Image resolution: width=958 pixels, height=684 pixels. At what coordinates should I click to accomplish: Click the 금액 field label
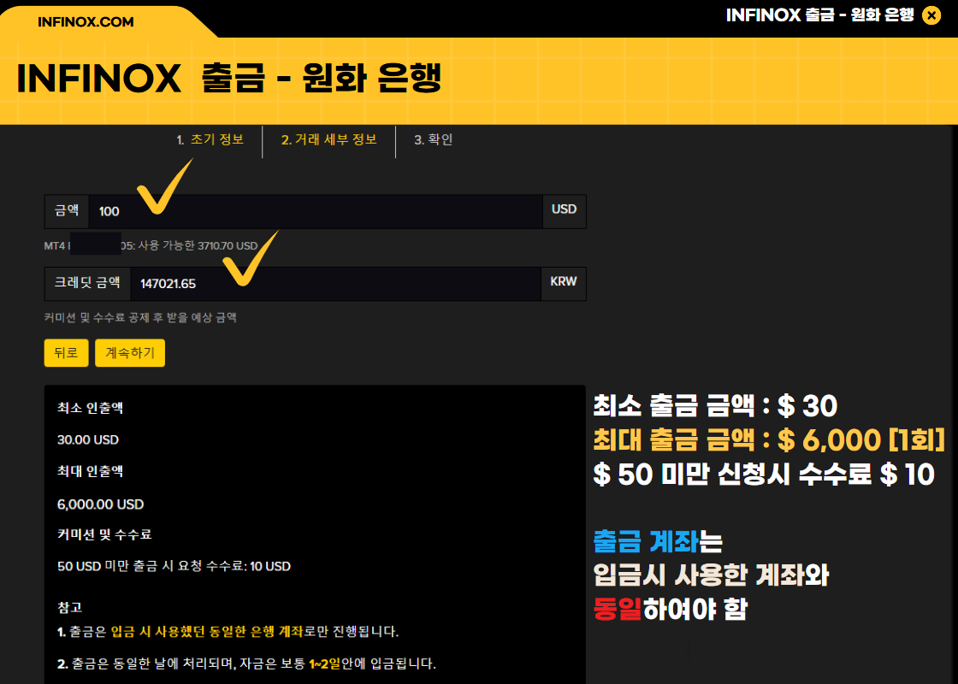pyautogui.click(x=67, y=210)
